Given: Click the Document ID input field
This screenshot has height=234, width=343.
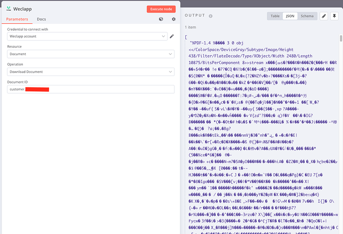Looking at the screenshot, I should tap(91, 89).
